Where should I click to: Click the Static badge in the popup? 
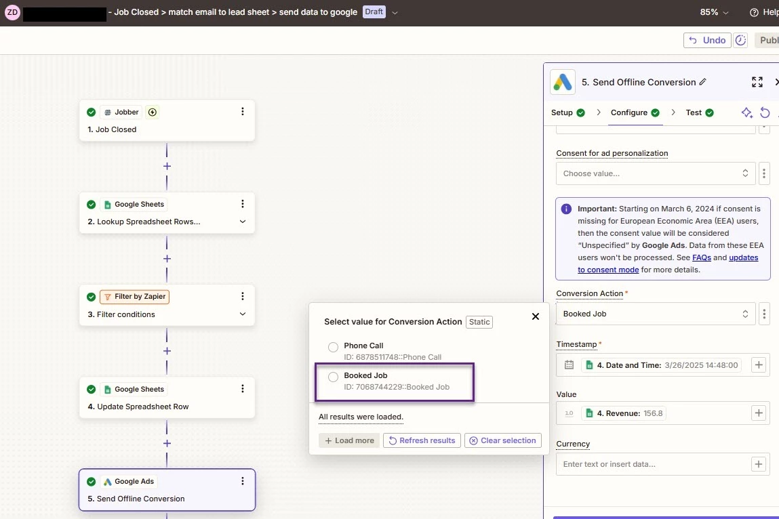[479, 322]
